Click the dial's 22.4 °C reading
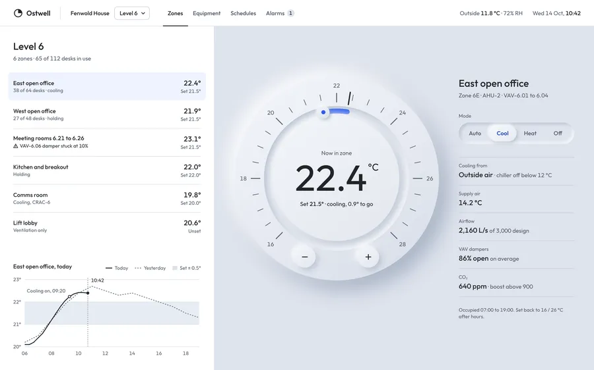The height and width of the screenshot is (370, 594). pyautogui.click(x=337, y=178)
